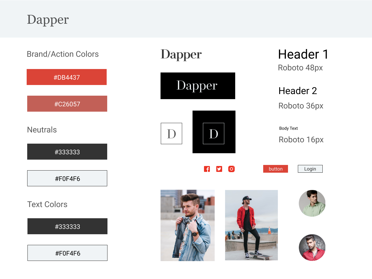Viewport: 372px width, 279px height.
Task: Click the green shirt circular avatar
Action: coord(312,203)
